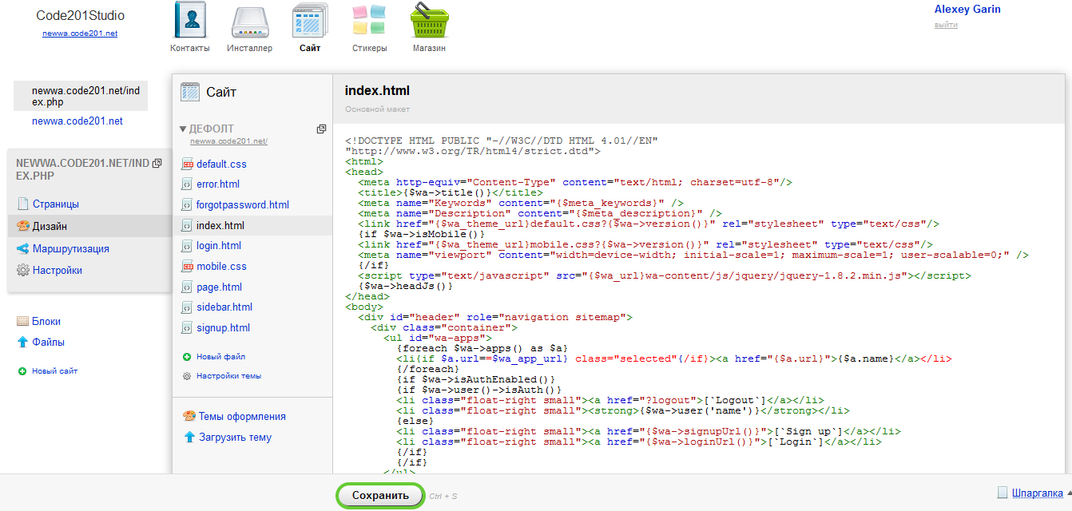Click the Stickers app icon

tap(370, 22)
